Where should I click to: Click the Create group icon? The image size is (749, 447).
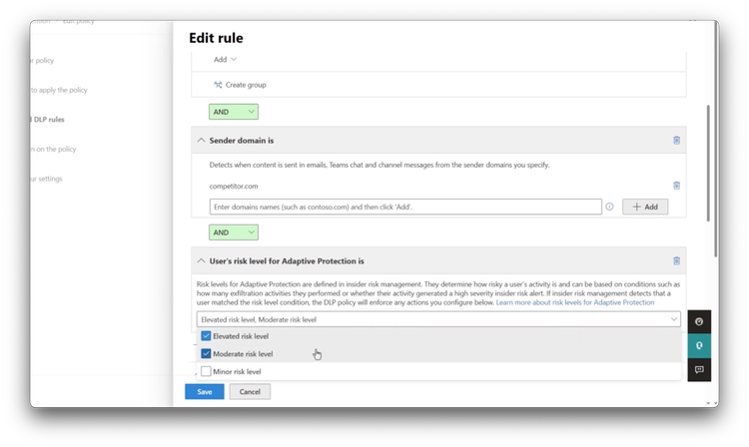218,85
